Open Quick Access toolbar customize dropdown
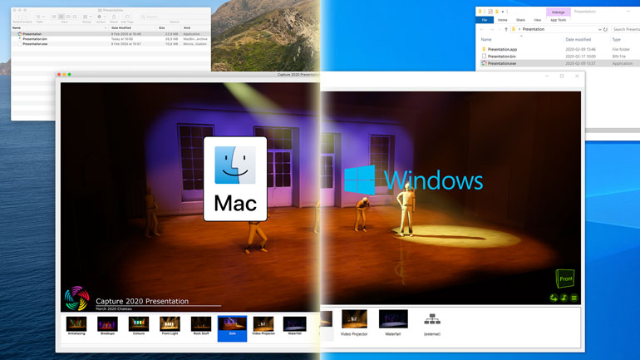The height and width of the screenshot is (360, 640). click(x=503, y=12)
